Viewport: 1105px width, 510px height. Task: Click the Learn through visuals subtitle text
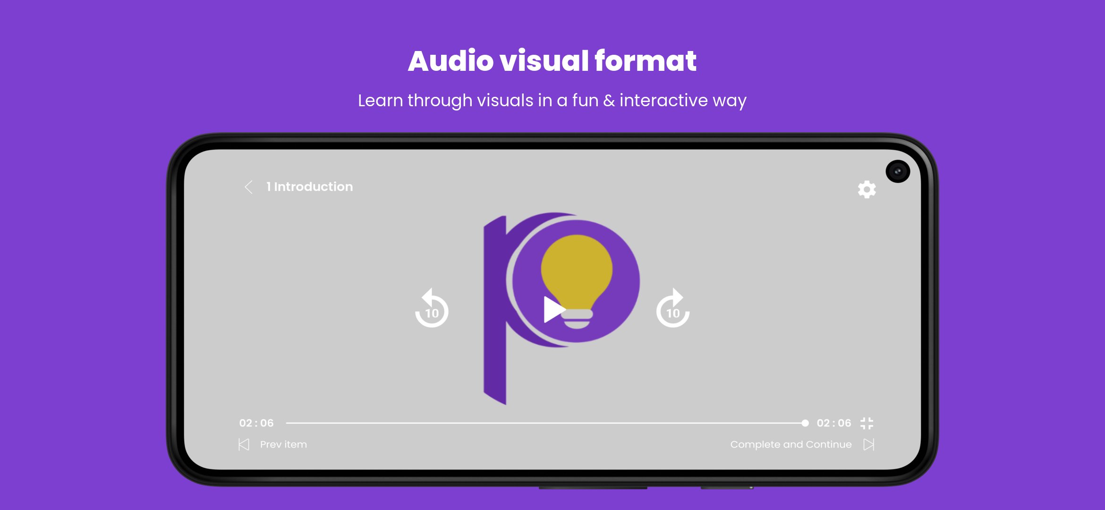point(552,101)
